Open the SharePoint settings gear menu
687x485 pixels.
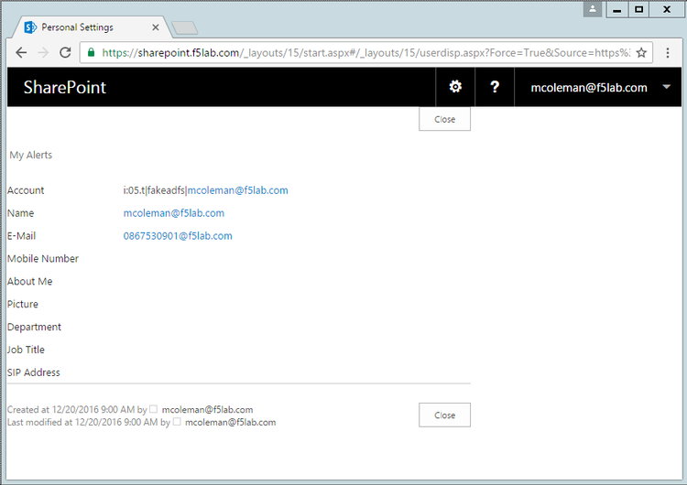point(455,87)
